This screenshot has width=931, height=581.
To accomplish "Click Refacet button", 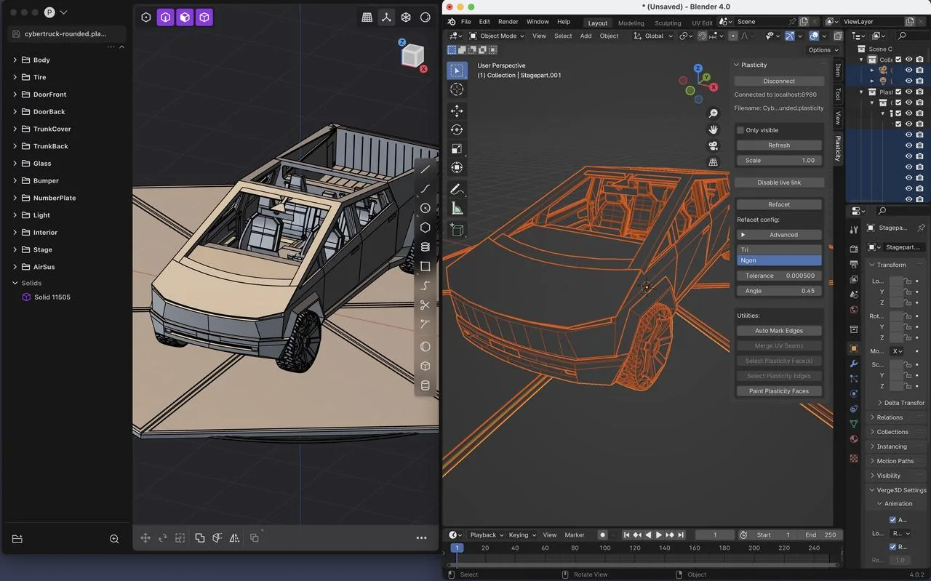I will click(779, 204).
